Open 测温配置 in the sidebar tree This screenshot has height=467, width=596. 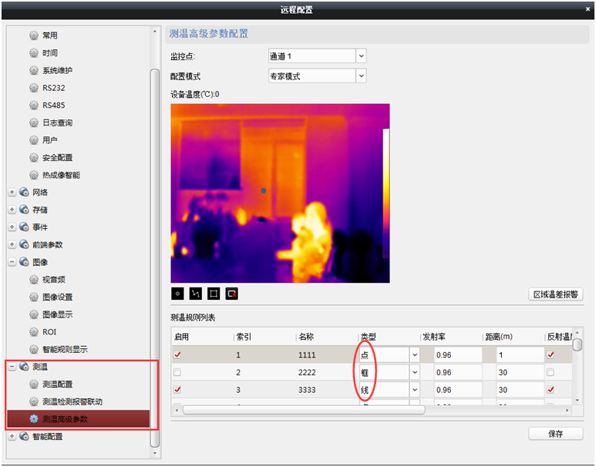[58, 384]
